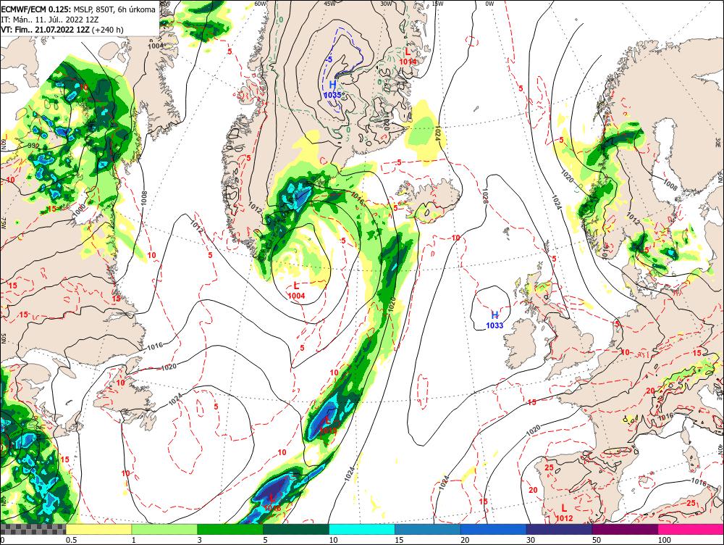Click the '1024' isobar label north of Iceland

point(438,133)
